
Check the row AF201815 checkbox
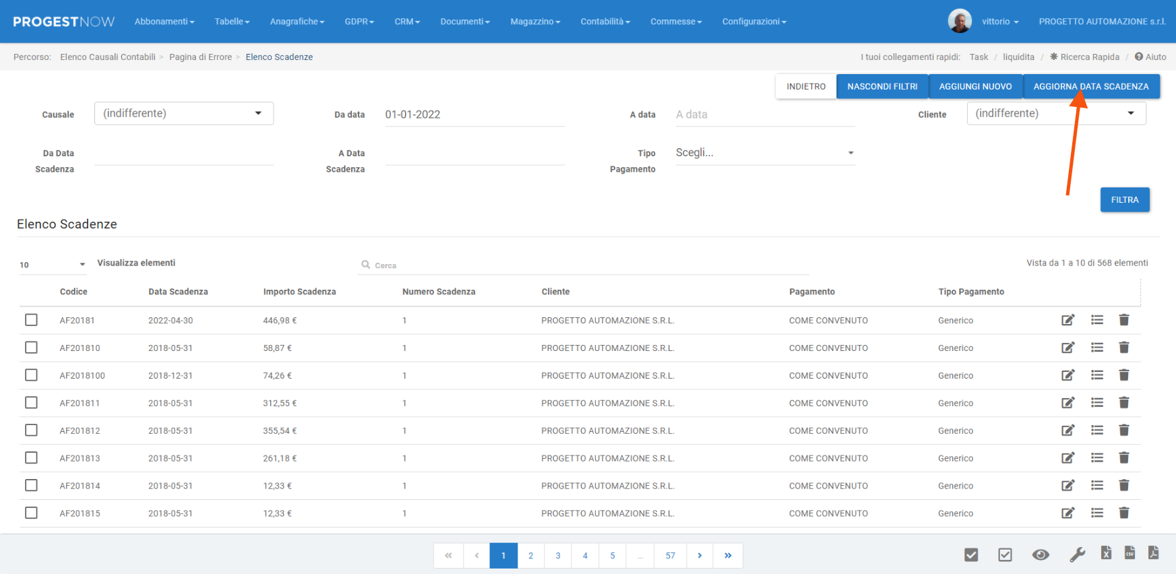(31, 513)
